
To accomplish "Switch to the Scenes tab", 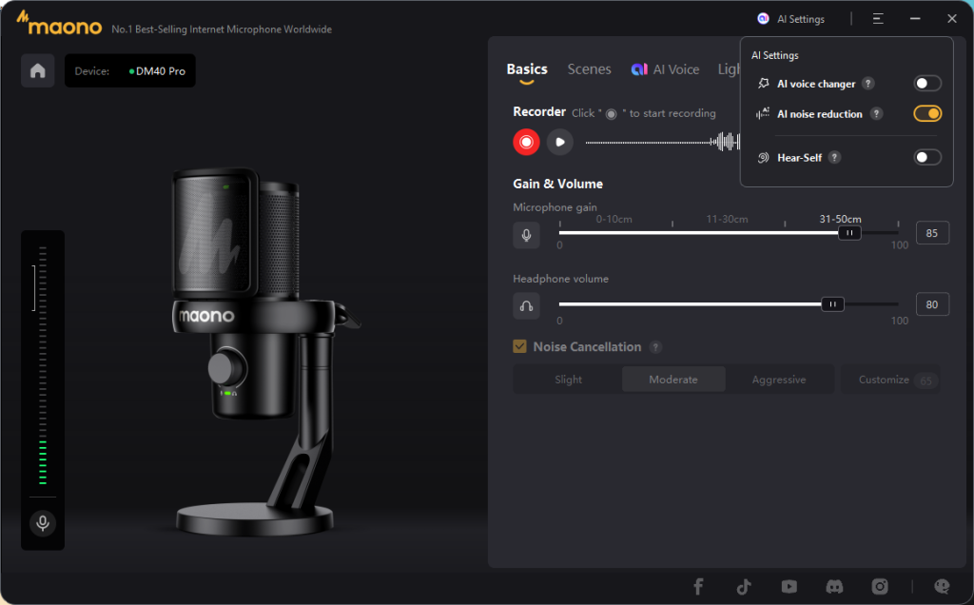I will (x=589, y=69).
